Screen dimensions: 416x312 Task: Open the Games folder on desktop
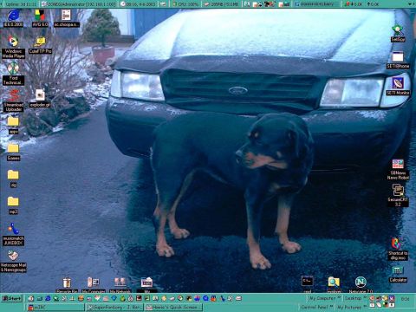(x=13, y=152)
